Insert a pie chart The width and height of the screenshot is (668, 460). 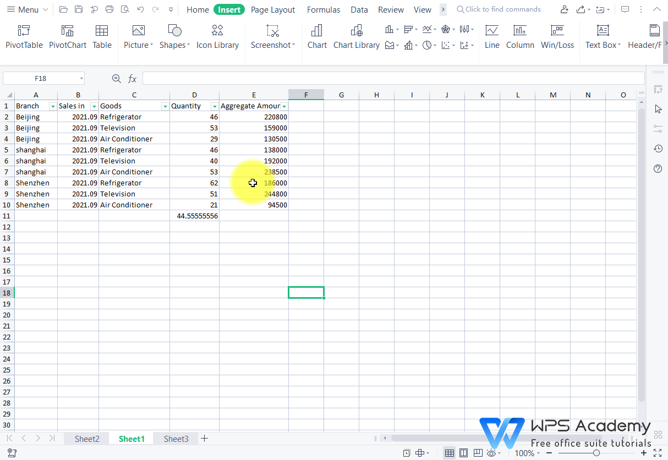[427, 45]
